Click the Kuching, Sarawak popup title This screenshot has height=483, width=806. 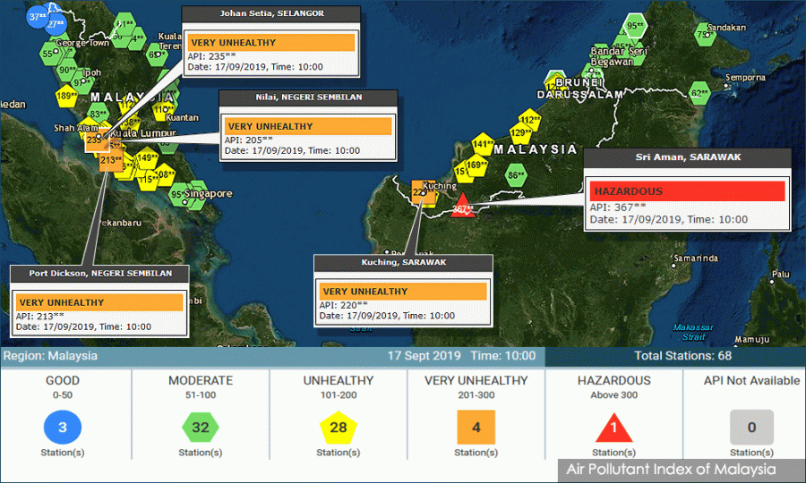pyautogui.click(x=403, y=262)
